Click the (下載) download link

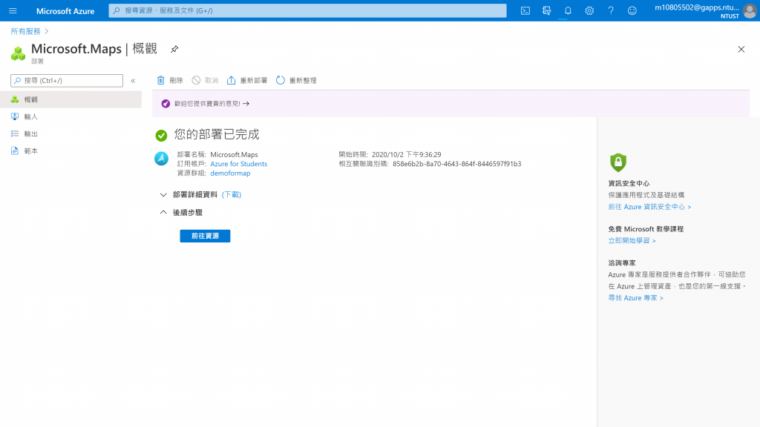pos(232,195)
